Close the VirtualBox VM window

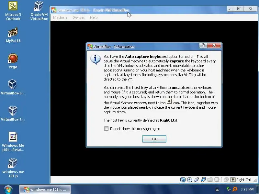coord(250,9)
